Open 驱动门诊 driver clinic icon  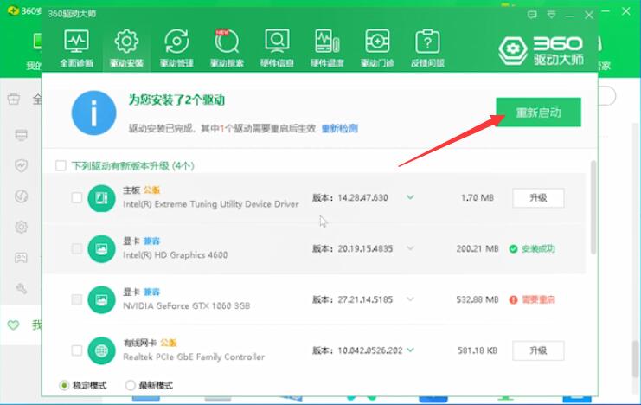click(377, 48)
